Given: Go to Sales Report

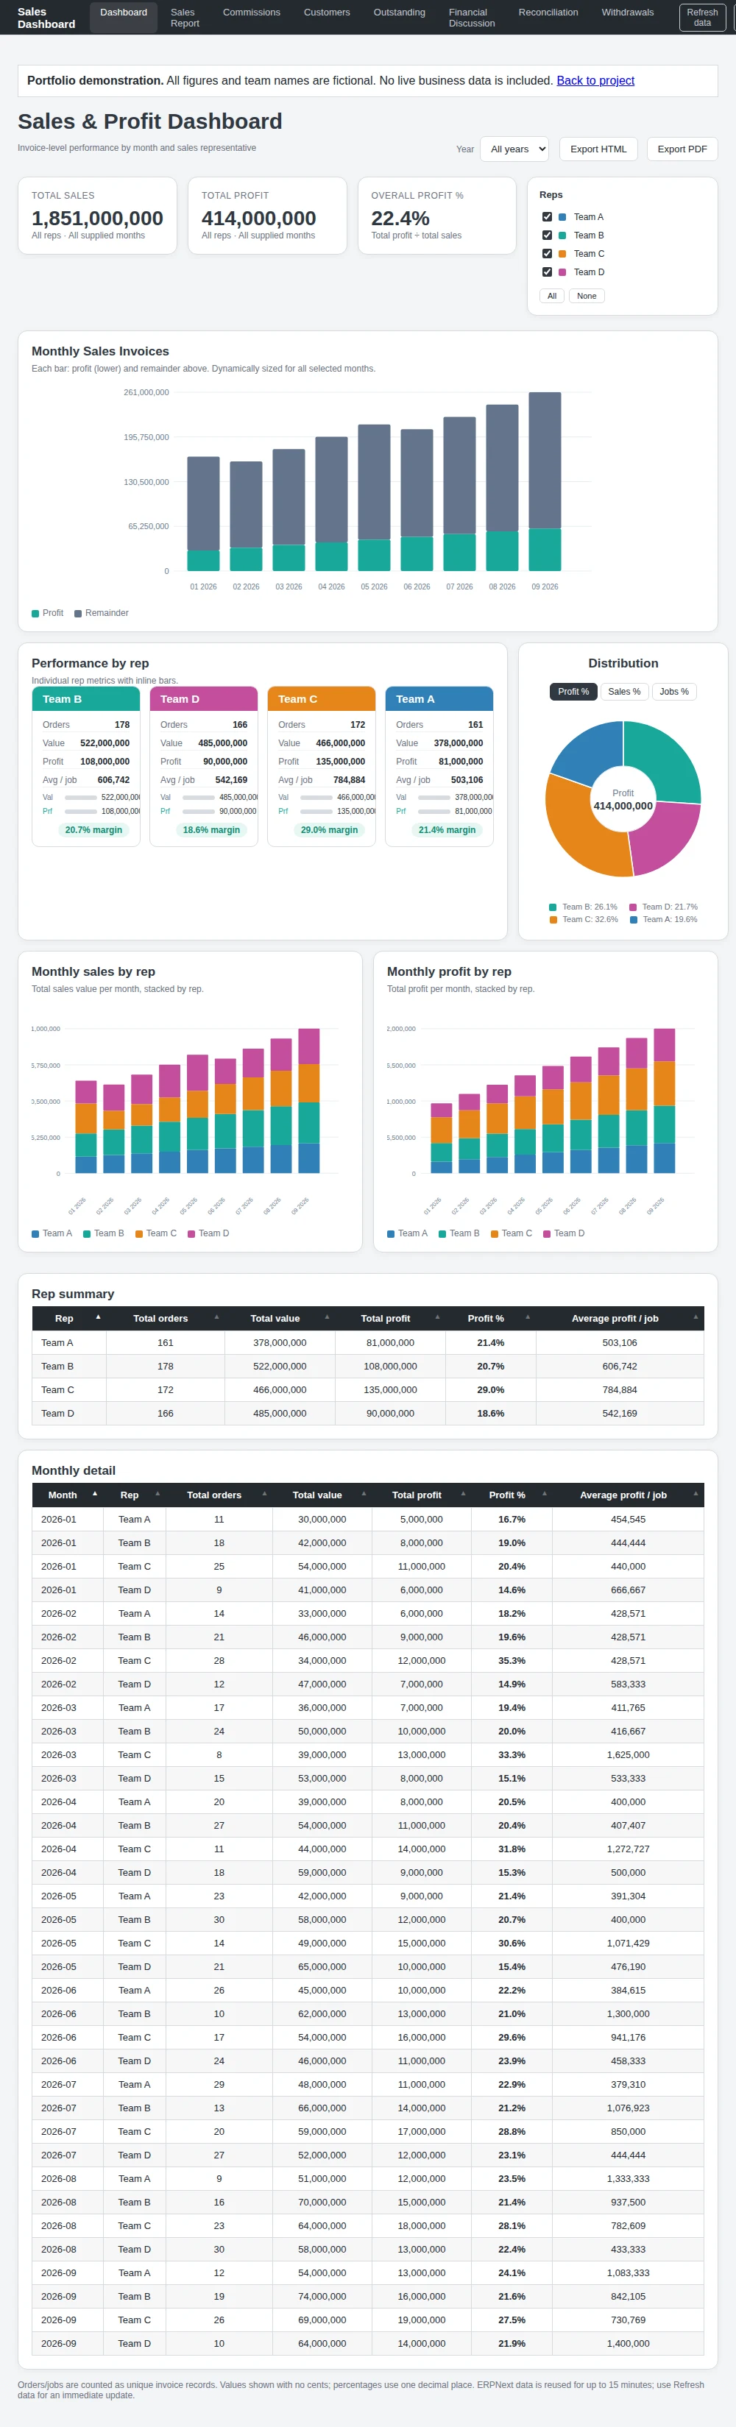Looking at the screenshot, I should pos(185,18).
